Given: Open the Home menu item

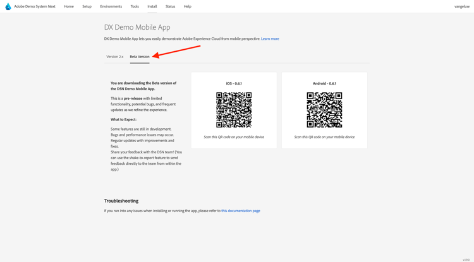Looking at the screenshot, I should [69, 6].
